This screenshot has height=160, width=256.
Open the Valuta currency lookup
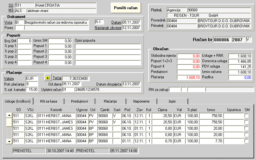tap(9, 78)
